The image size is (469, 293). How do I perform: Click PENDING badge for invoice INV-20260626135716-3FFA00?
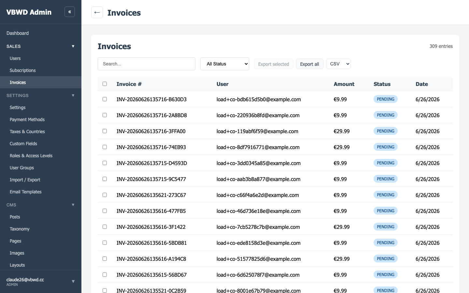(386, 131)
